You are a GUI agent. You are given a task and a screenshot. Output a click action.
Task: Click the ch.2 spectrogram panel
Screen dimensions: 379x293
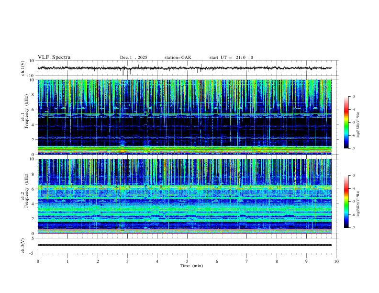(x=184, y=196)
